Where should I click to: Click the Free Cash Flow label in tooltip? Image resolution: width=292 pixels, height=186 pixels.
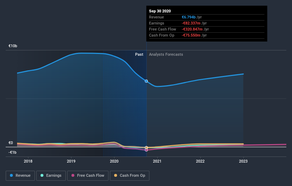[163, 29]
